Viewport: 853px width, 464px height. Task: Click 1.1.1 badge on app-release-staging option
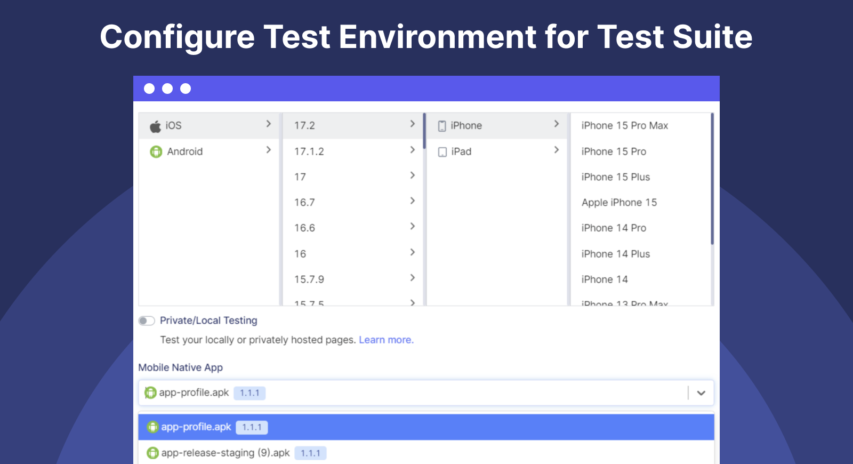(x=310, y=453)
